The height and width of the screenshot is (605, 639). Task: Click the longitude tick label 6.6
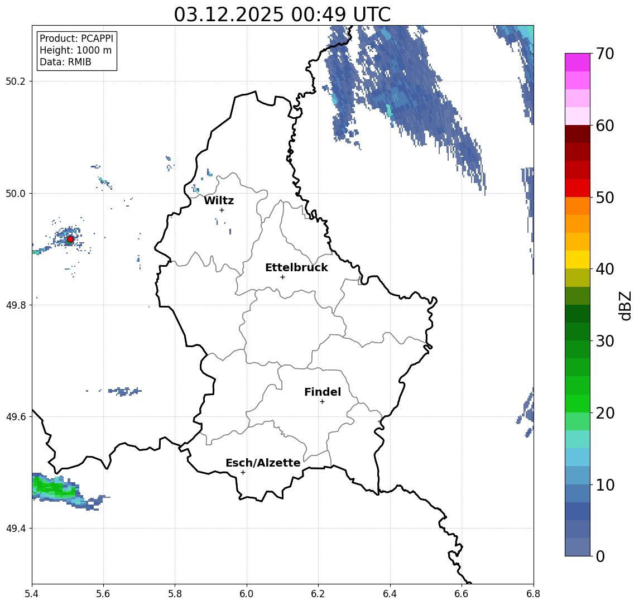point(462,594)
